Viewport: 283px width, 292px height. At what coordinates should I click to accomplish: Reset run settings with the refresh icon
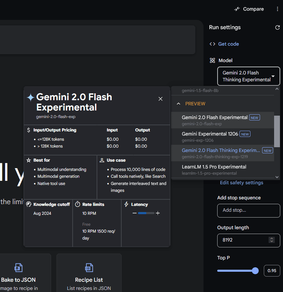pyautogui.click(x=277, y=27)
